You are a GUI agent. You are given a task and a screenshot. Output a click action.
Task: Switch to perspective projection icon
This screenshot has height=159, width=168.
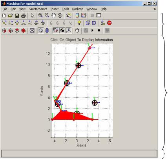(94, 23)
